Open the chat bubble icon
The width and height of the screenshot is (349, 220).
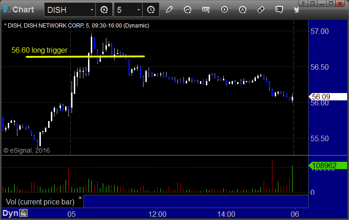pyautogui.click(x=279, y=10)
